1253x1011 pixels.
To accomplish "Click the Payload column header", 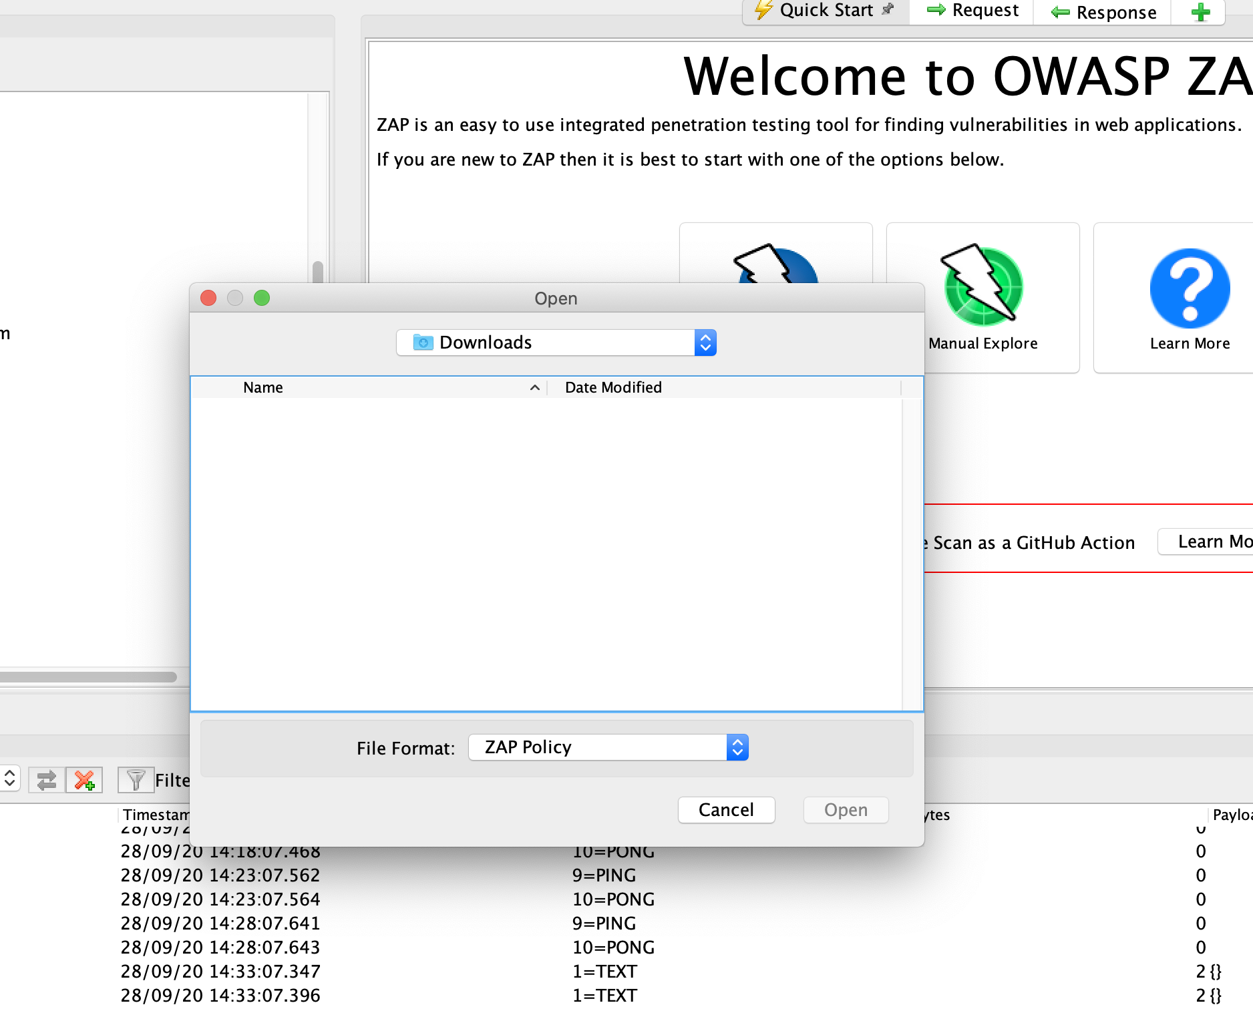I will [x=1232, y=815].
